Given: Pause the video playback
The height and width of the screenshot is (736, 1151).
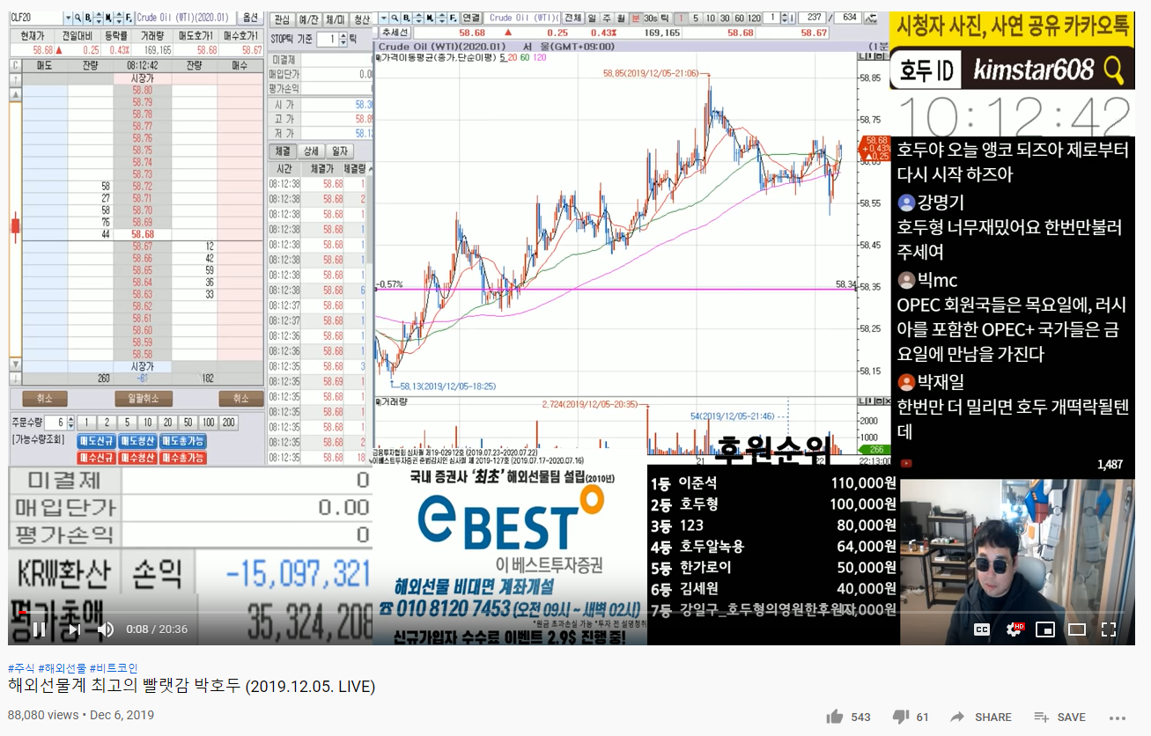Looking at the screenshot, I should pyautogui.click(x=40, y=629).
